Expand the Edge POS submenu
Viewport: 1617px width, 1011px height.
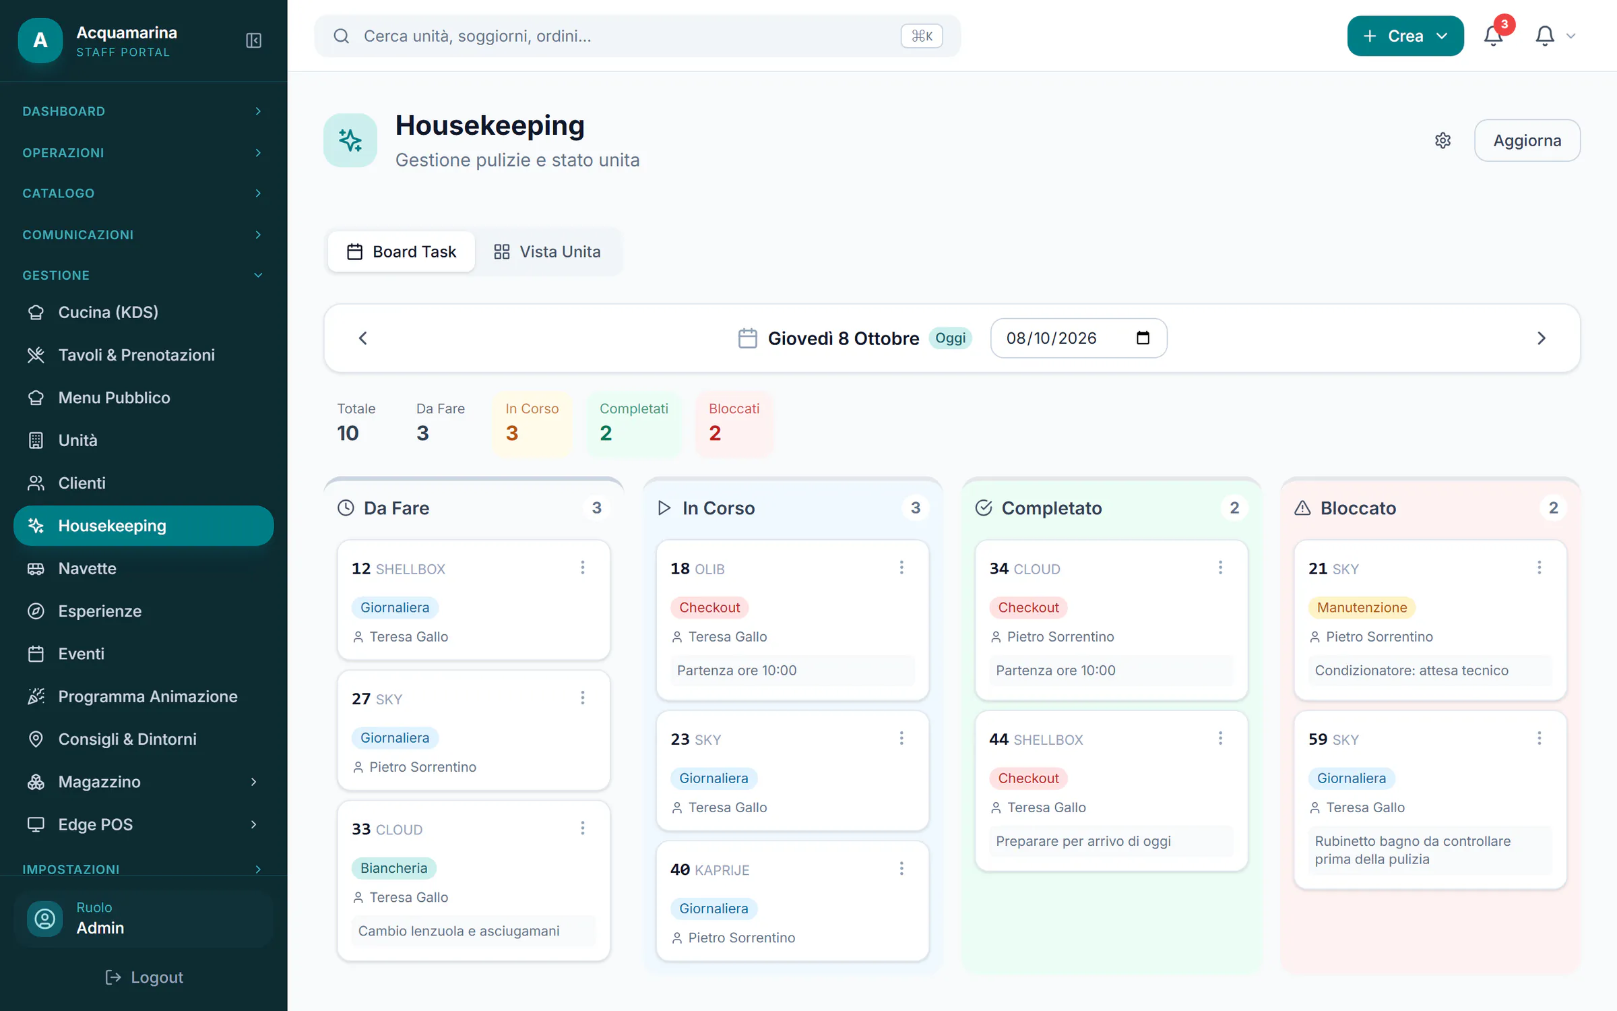(144, 824)
